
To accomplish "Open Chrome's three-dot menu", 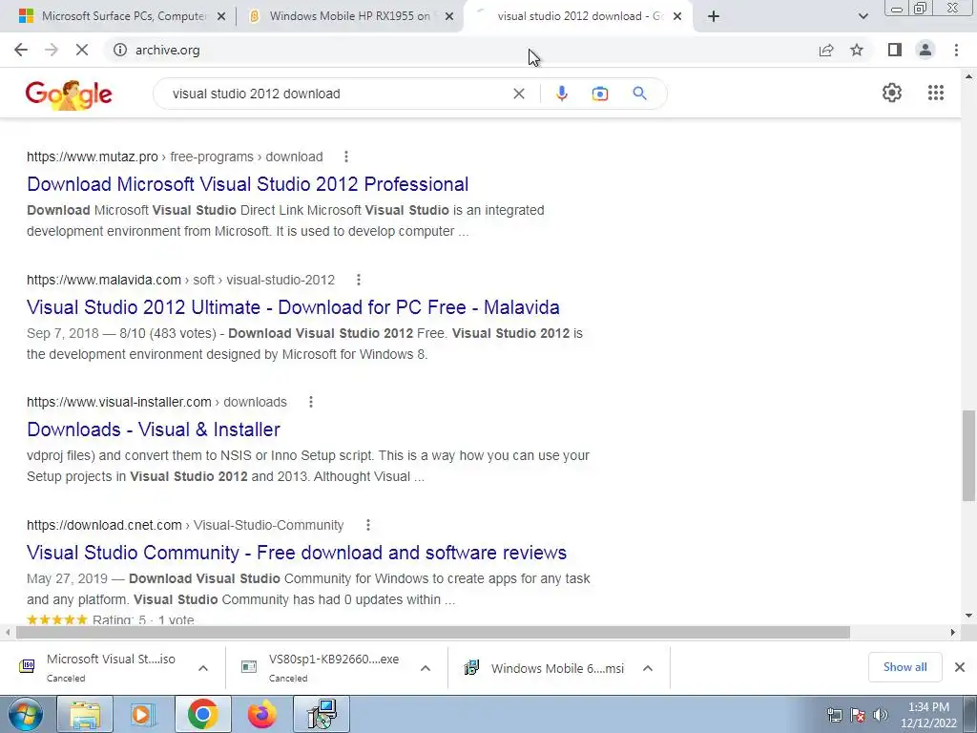I will (x=956, y=50).
